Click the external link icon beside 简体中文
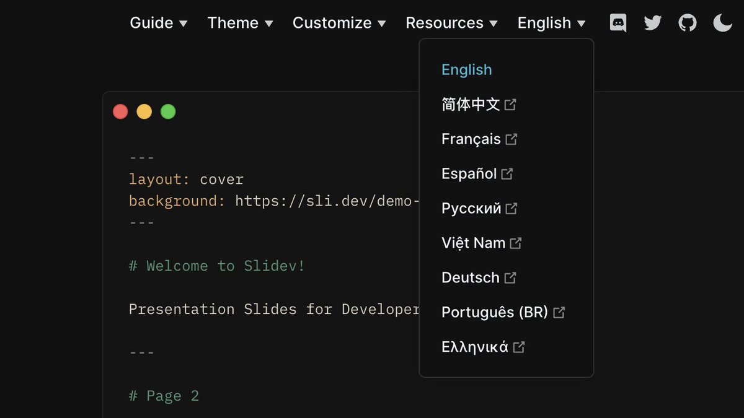This screenshot has height=418, width=744. pyautogui.click(x=510, y=105)
